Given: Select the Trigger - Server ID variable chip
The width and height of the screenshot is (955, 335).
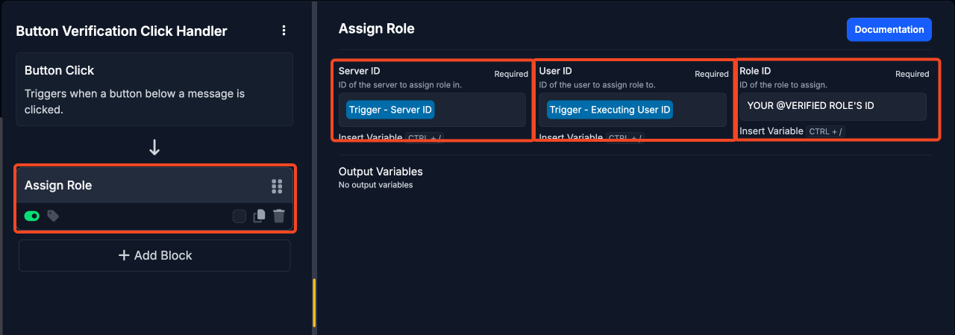Looking at the screenshot, I should (x=390, y=110).
